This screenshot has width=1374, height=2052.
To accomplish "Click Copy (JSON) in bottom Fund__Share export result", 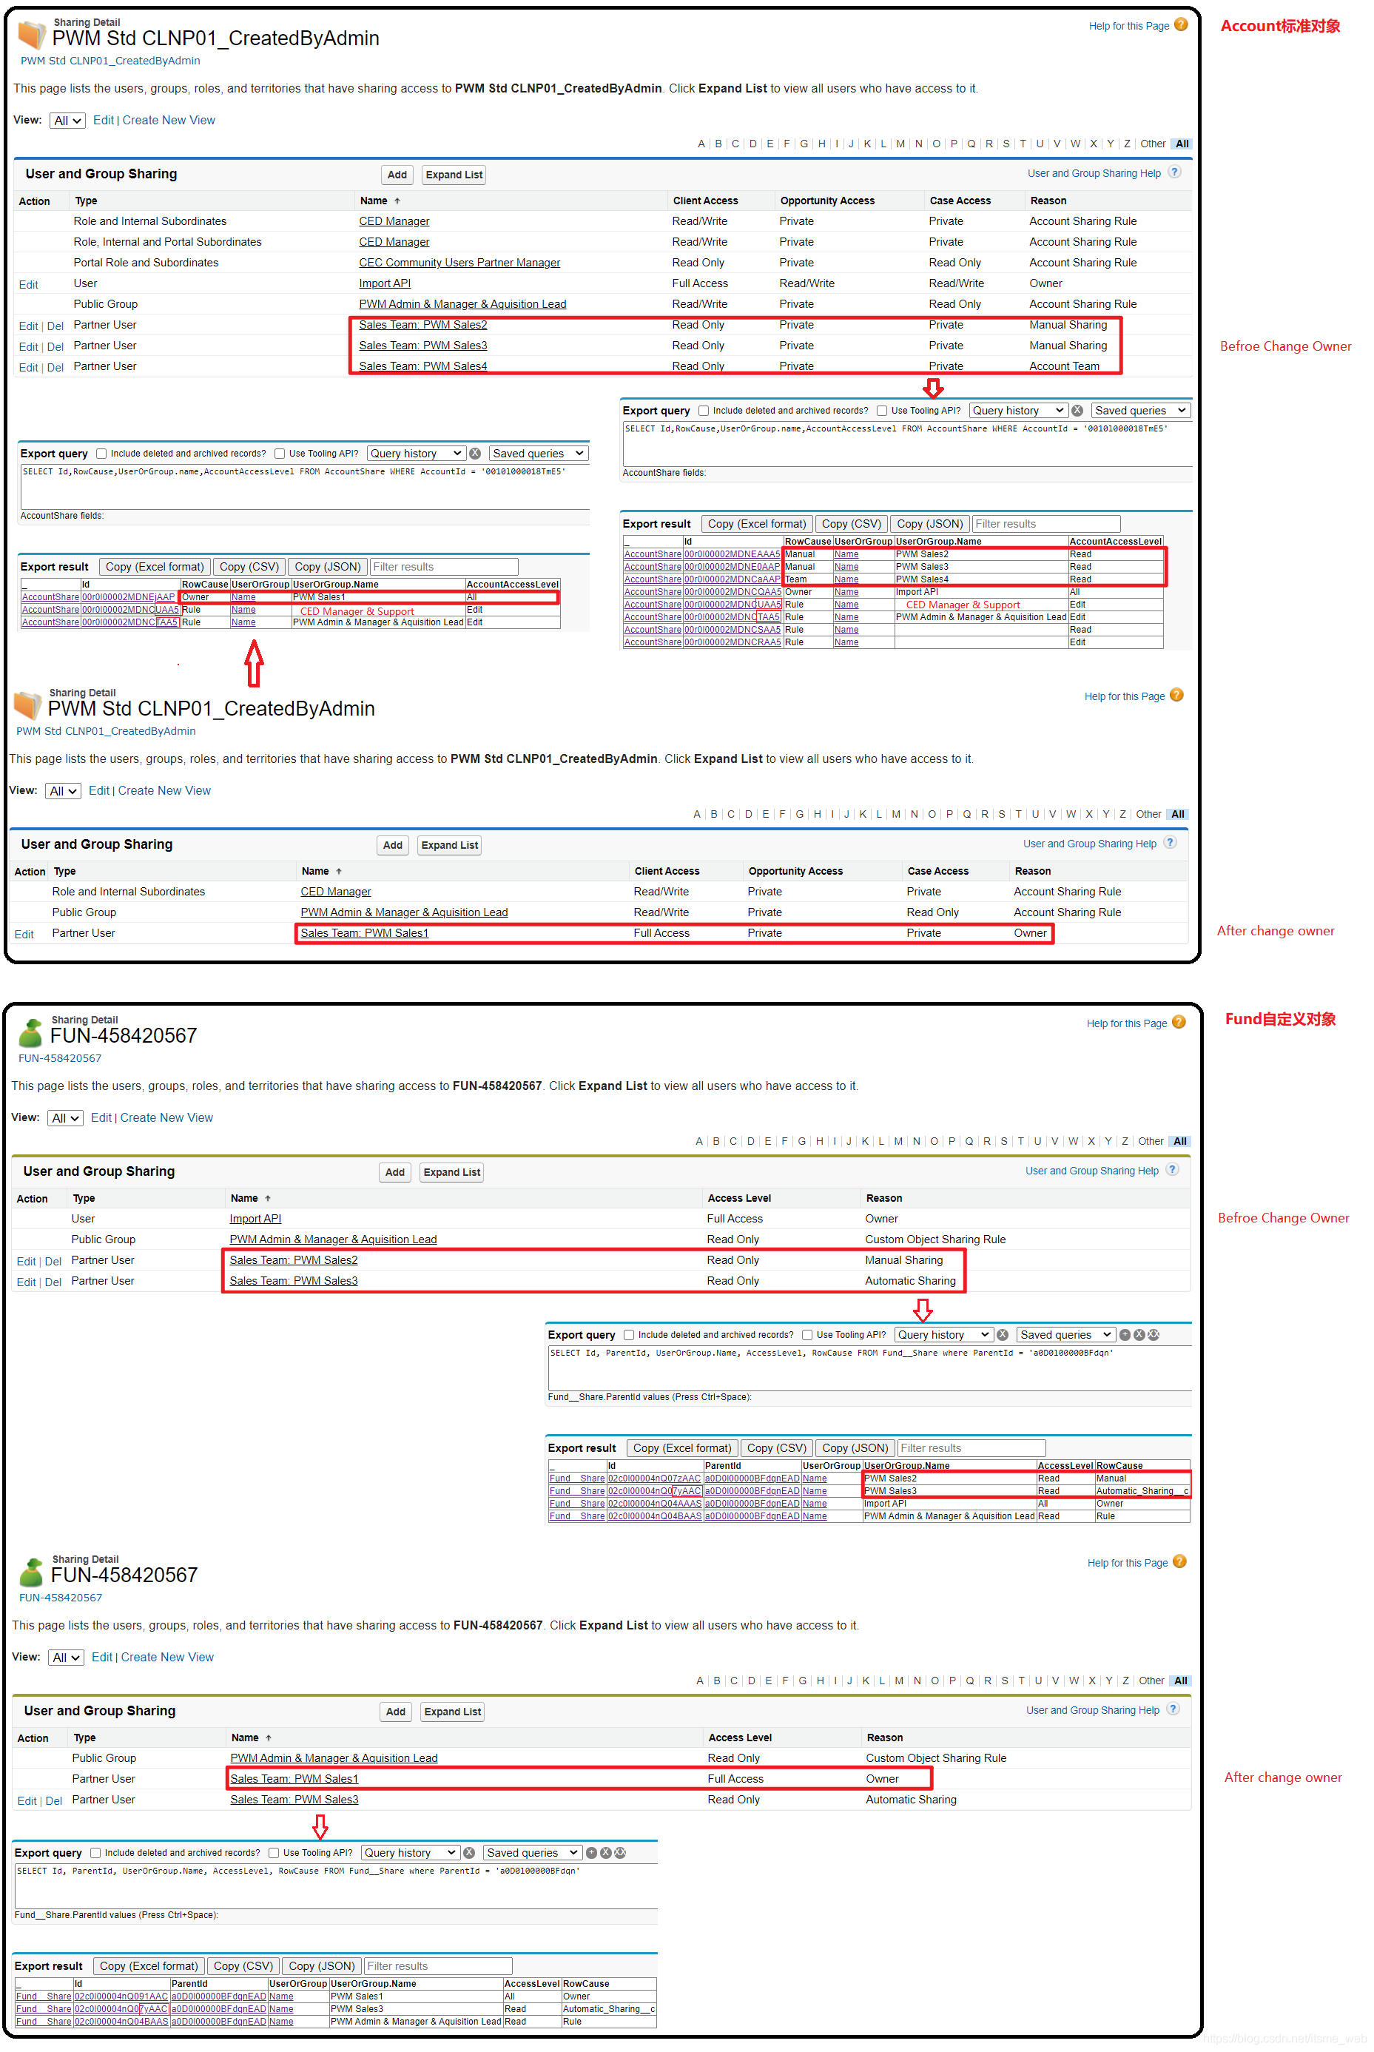I will 322,1966.
